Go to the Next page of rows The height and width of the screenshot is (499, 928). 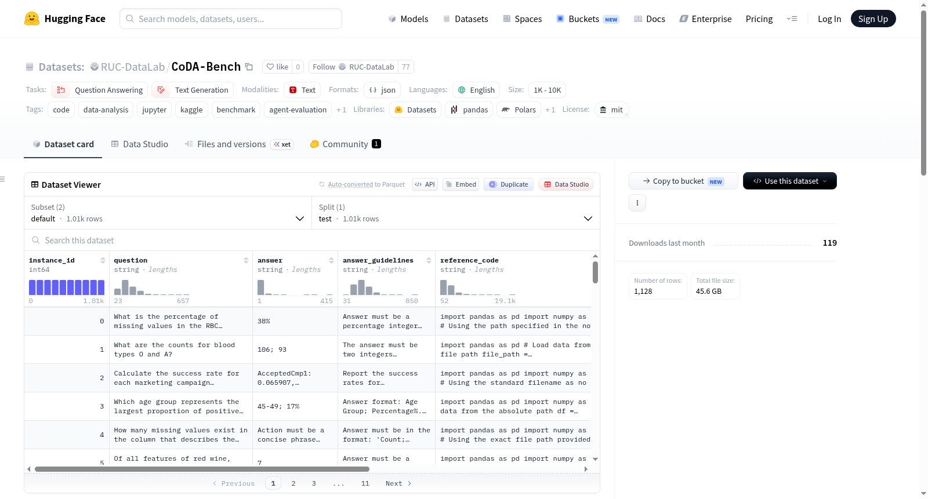pos(398,483)
